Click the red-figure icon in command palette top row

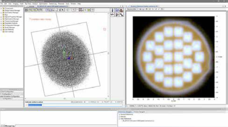pyautogui.click(x=121, y=10)
